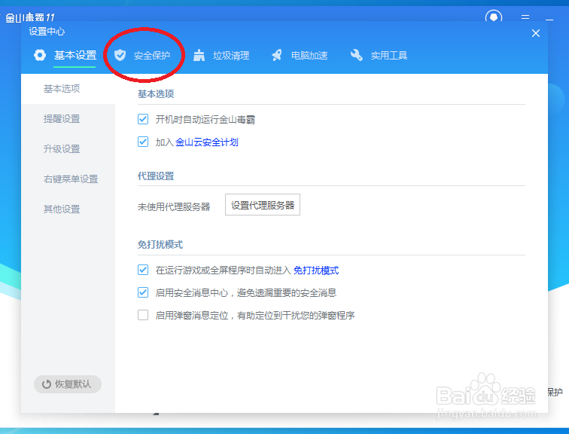Click the 代理设置 section heading
569x434 pixels.
[156, 176]
